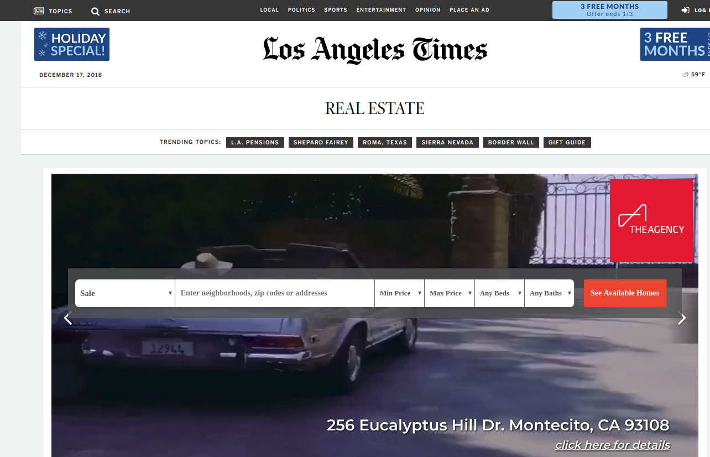
Task: Click See Available Homes button
Action: point(625,293)
